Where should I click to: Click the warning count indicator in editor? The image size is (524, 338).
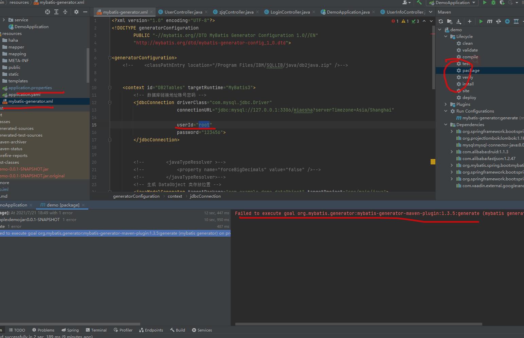(x=405, y=21)
